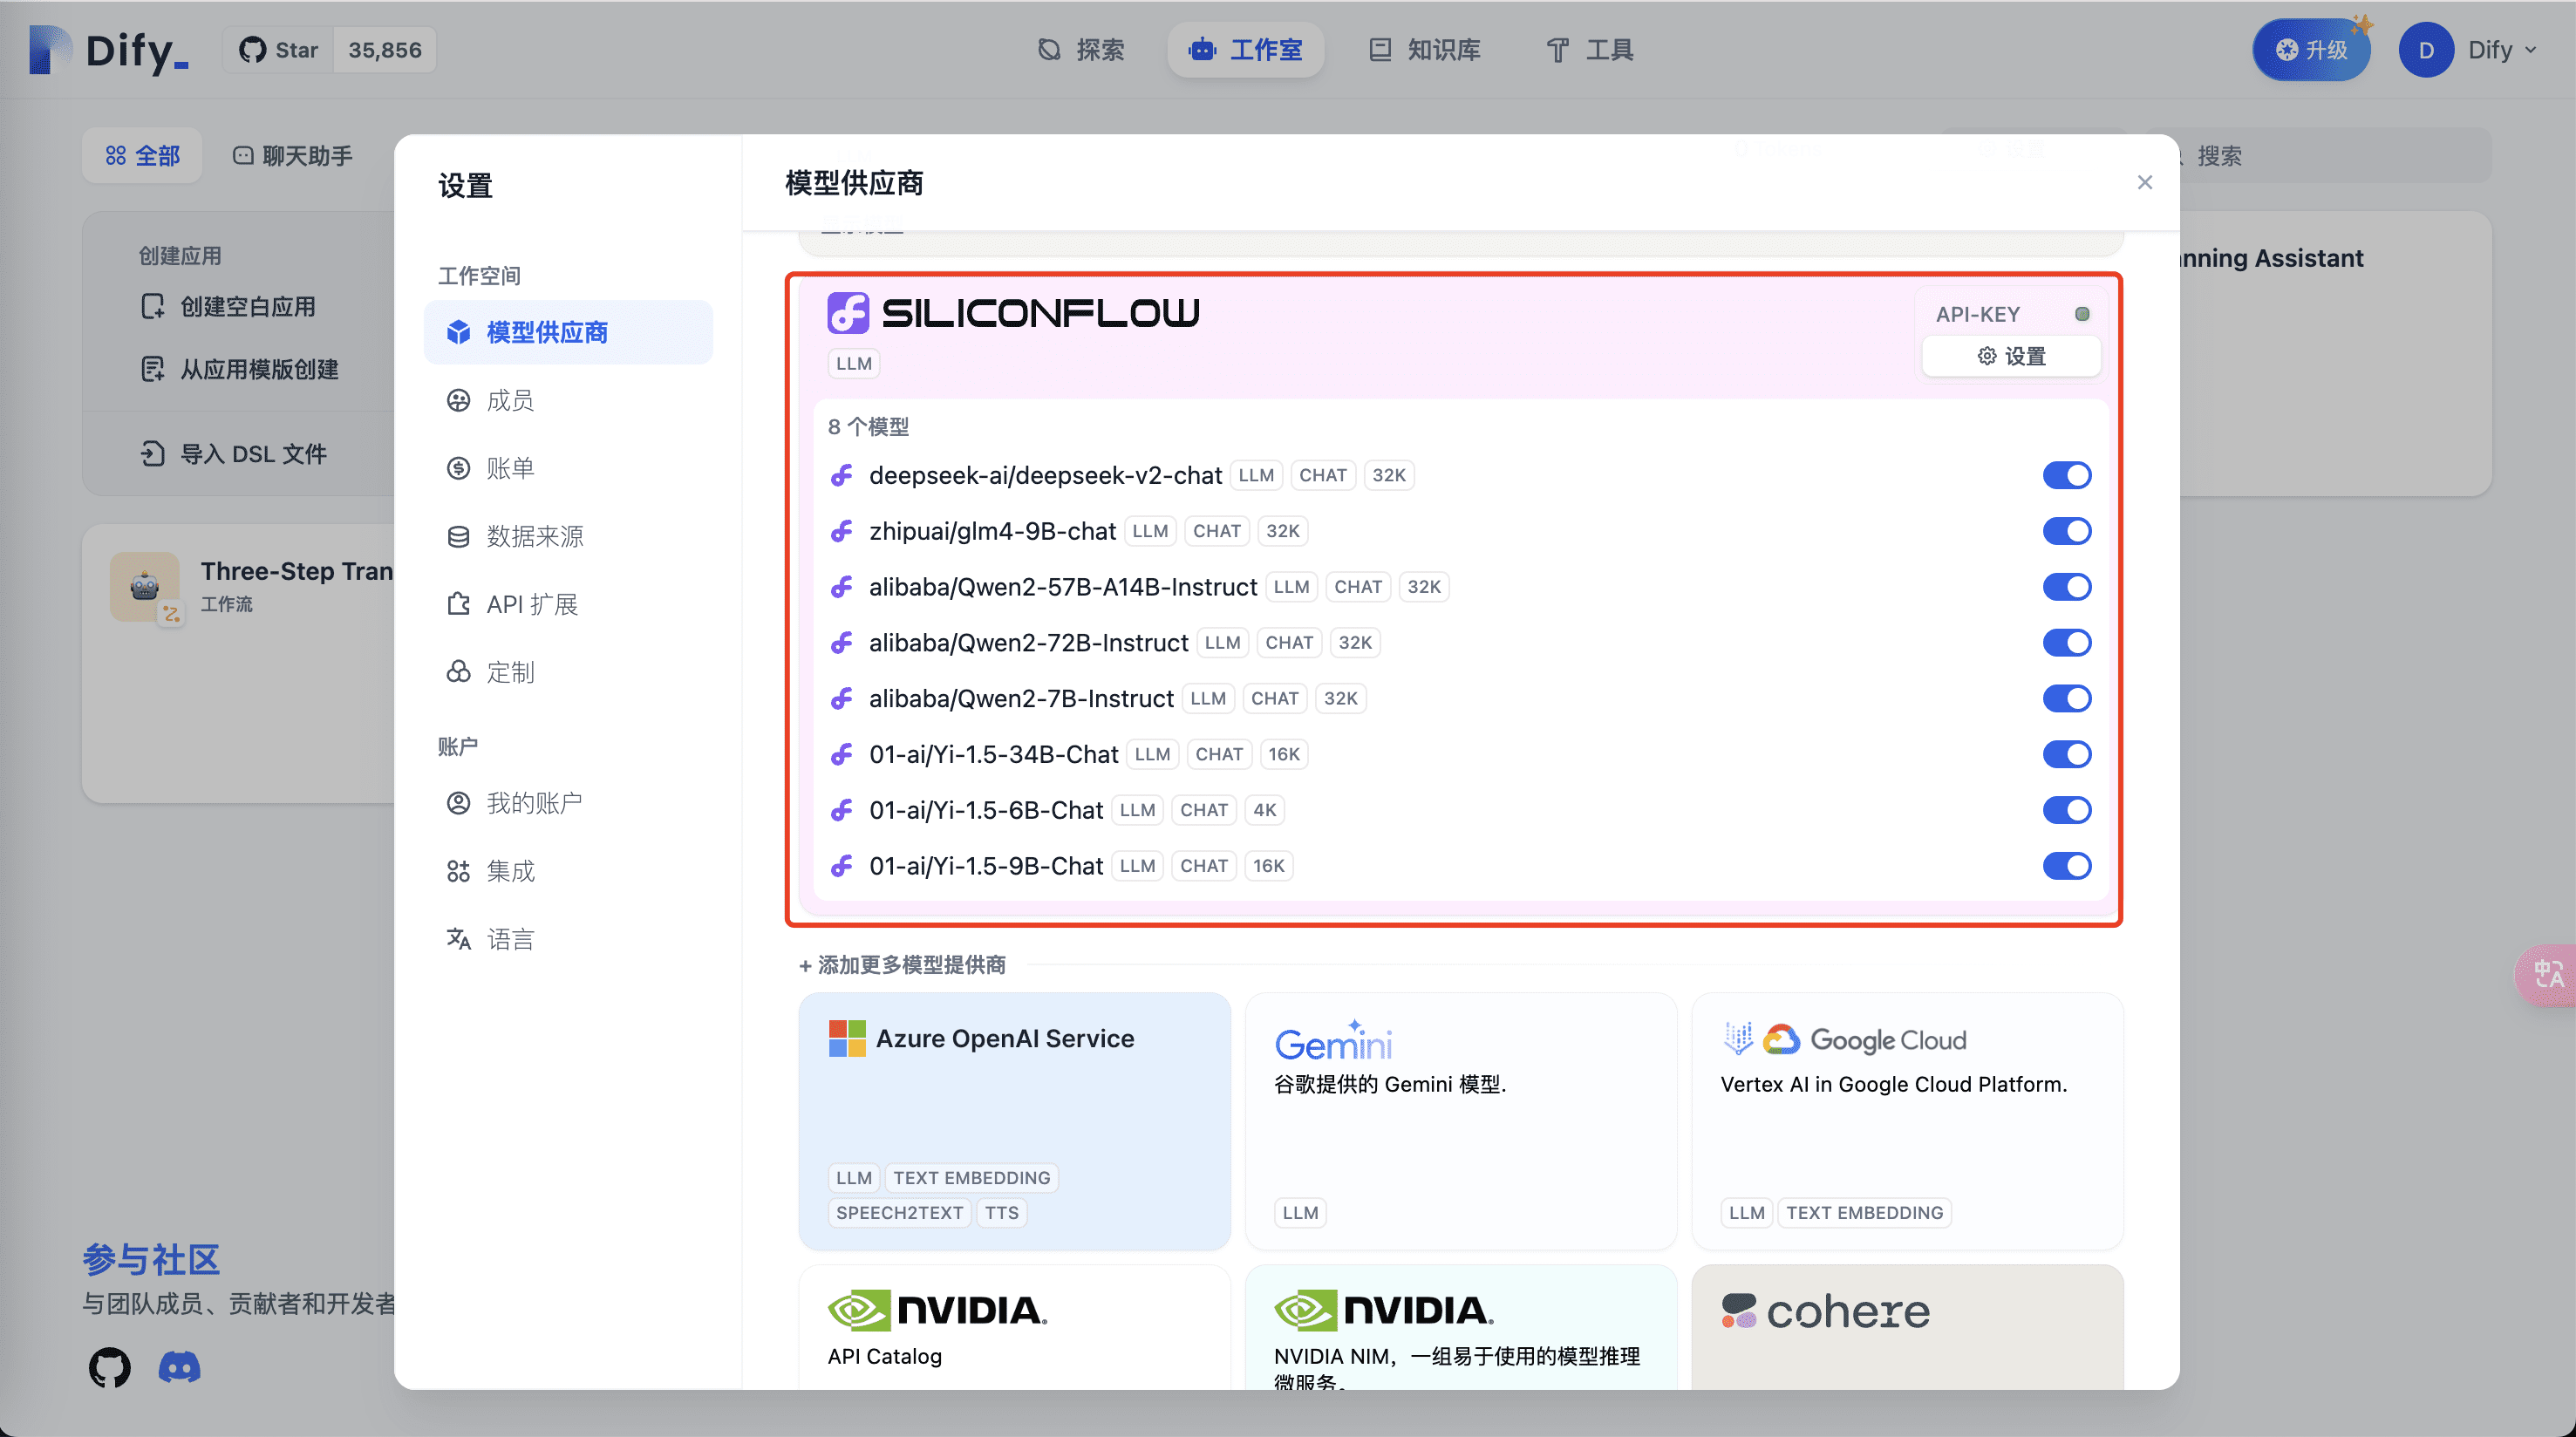Select the 聊天助手 filter tab
The width and height of the screenshot is (2576, 1437).
tap(293, 155)
